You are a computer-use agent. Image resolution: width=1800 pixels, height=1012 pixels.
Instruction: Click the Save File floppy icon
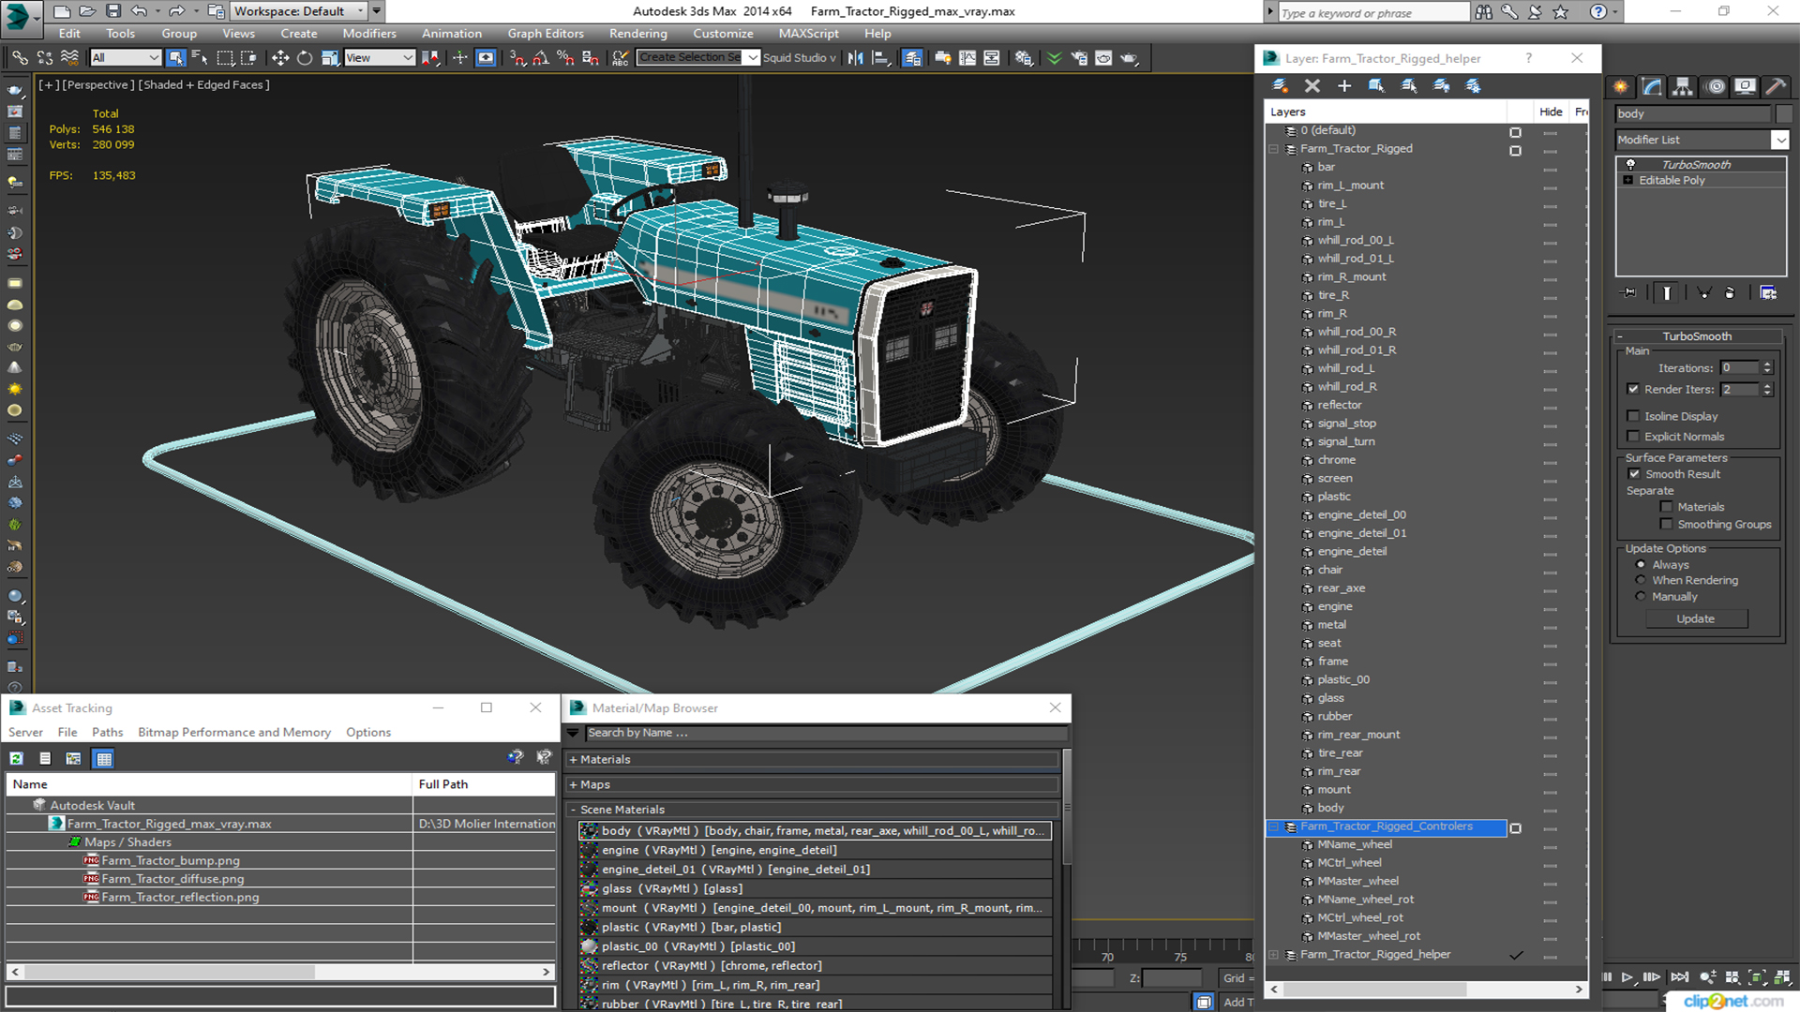(x=113, y=11)
